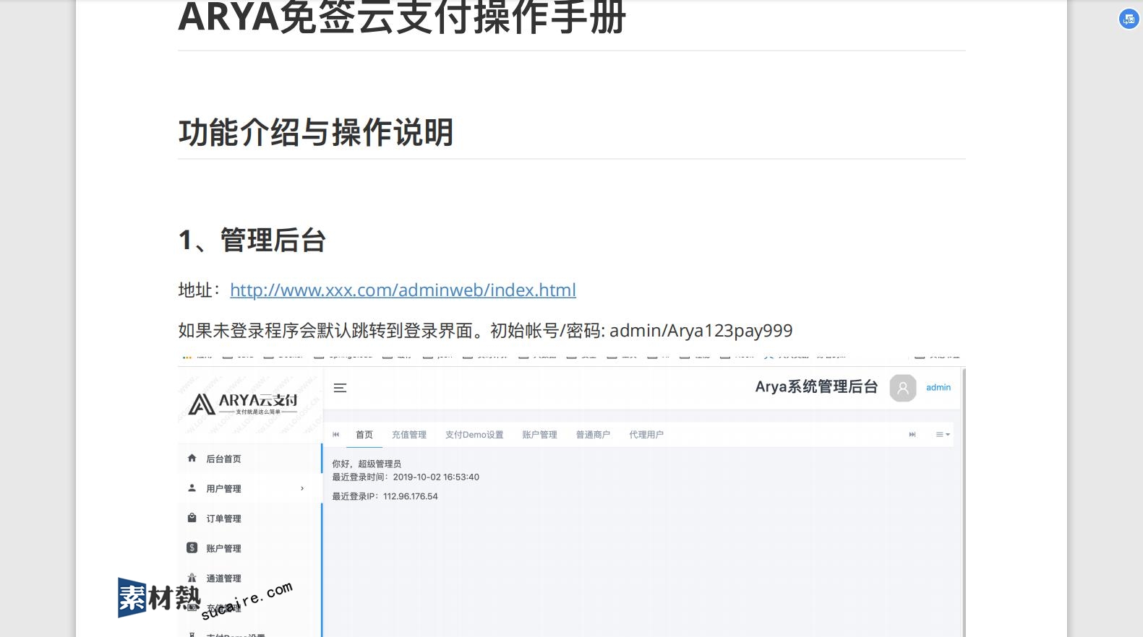
Task: Click the road icon beside 通道管理
Action: pyautogui.click(x=192, y=578)
